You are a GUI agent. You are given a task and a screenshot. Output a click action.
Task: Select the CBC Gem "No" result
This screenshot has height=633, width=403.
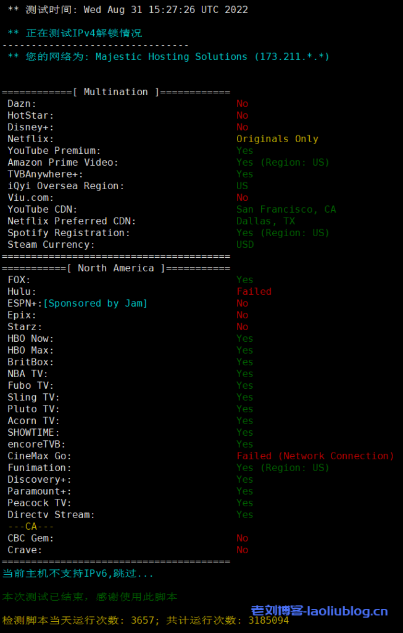(242, 538)
